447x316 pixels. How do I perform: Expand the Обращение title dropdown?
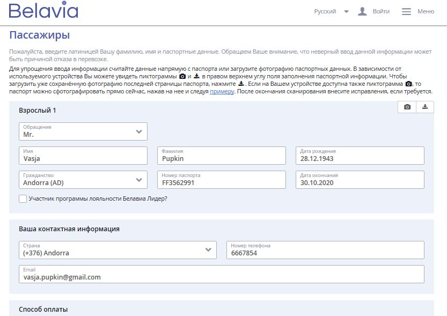pyautogui.click(x=139, y=131)
